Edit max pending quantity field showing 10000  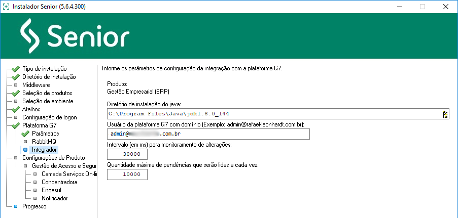pos(127,175)
